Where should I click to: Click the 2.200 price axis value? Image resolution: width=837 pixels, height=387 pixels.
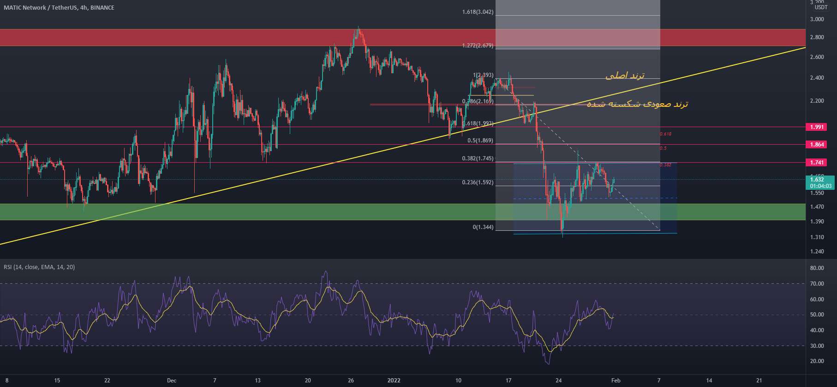(x=817, y=101)
